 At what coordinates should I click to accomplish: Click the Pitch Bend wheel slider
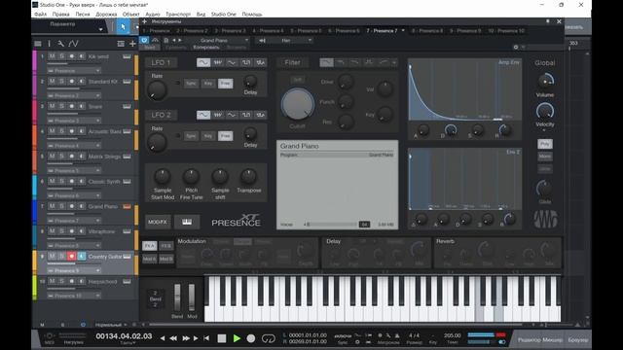(x=177, y=297)
